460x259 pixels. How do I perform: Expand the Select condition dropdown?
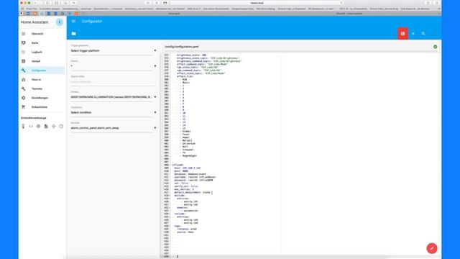pos(114,112)
